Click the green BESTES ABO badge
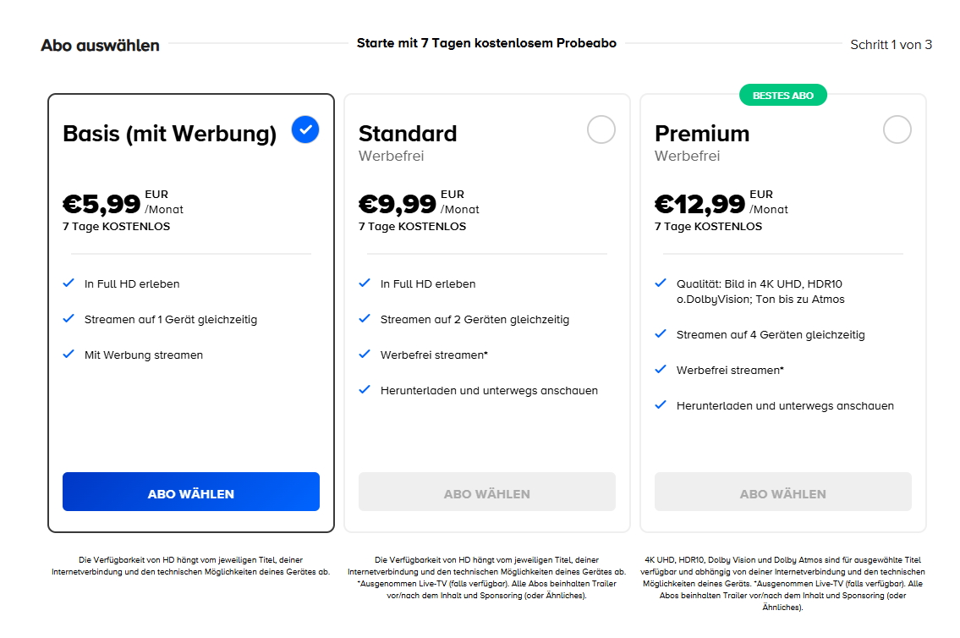Viewport: 960px width, 638px height. point(783,96)
